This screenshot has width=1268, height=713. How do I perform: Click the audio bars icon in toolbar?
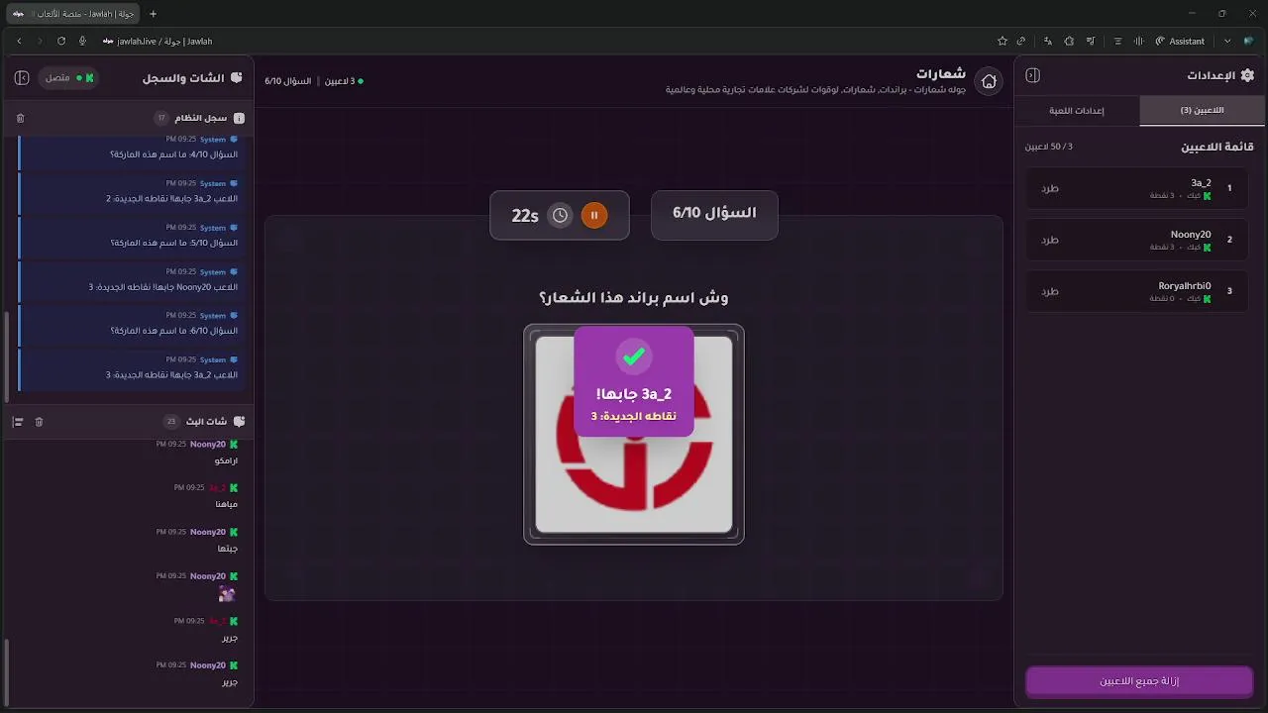(x=1138, y=41)
